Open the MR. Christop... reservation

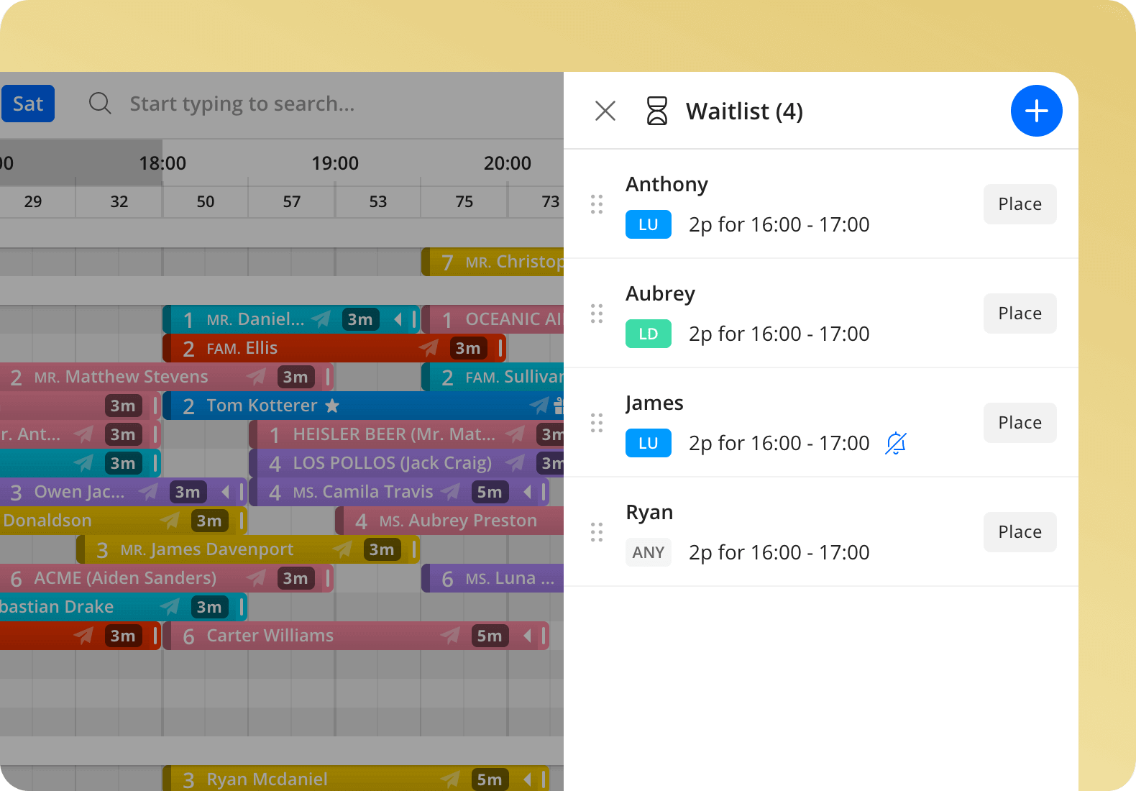tap(493, 262)
